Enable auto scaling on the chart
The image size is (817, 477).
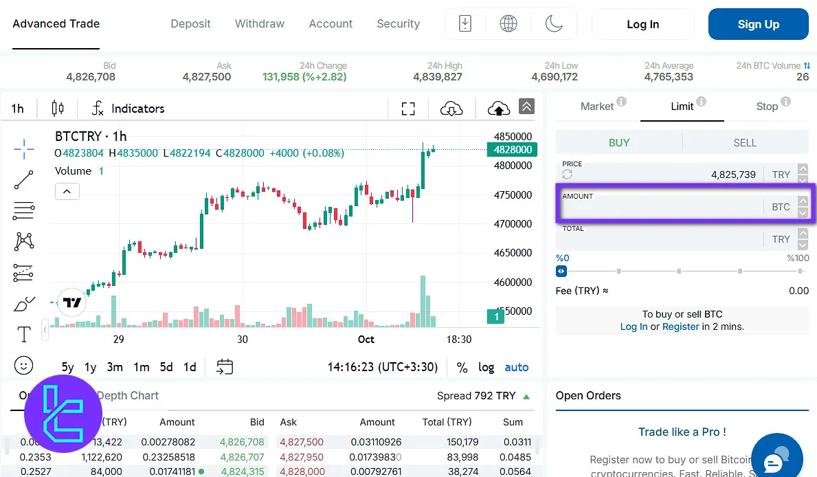pyautogui.click(x=516, y=367)
